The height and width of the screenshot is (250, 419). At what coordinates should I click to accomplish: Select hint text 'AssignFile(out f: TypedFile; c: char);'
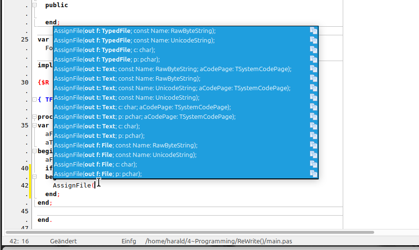pos(104,50)
